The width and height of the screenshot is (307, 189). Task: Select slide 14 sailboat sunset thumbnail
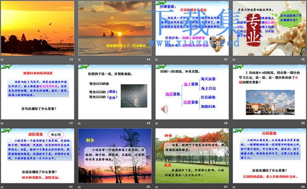[x=115, y=28]
